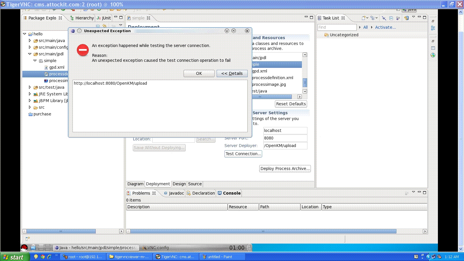Open the New Task icon in Task List
Screen dimensions: 464x261
[x=363, y=18]
